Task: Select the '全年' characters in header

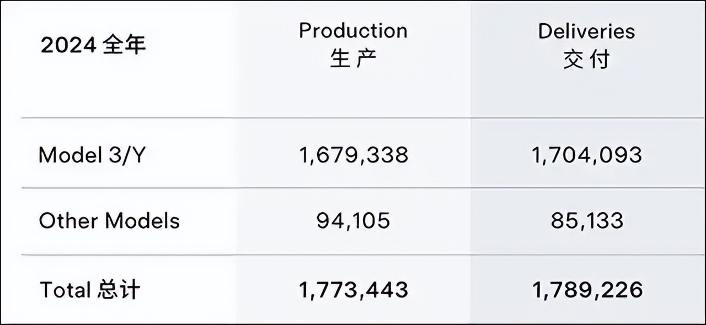Action: [124, 46]
